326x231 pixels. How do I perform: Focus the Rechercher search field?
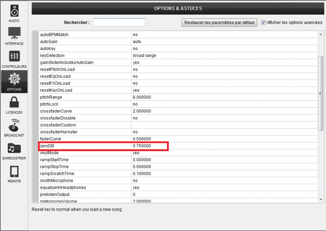(x=119, y=22)
